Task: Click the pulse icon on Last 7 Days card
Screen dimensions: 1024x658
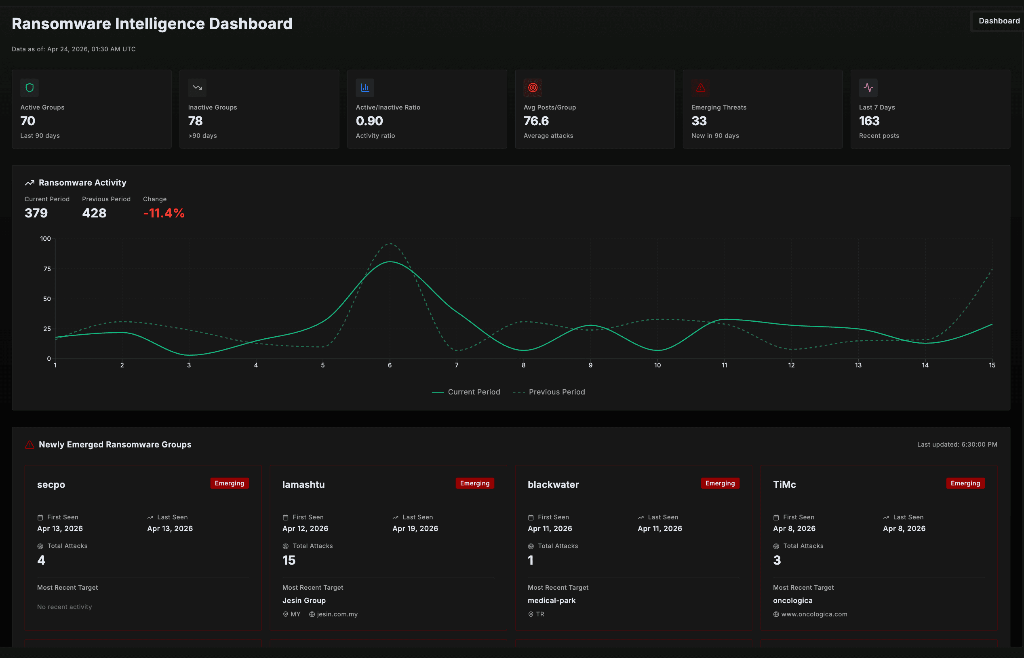Action: click(x=869, y=88)
